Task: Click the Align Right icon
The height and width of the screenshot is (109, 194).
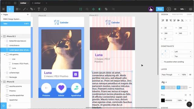Action: [171, 20]
